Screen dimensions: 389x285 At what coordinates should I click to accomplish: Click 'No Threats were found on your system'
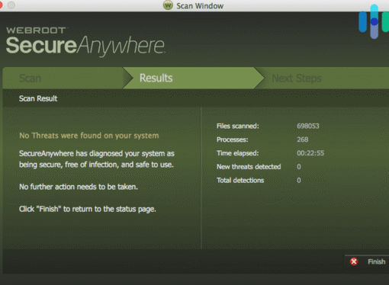coord(89,136)
